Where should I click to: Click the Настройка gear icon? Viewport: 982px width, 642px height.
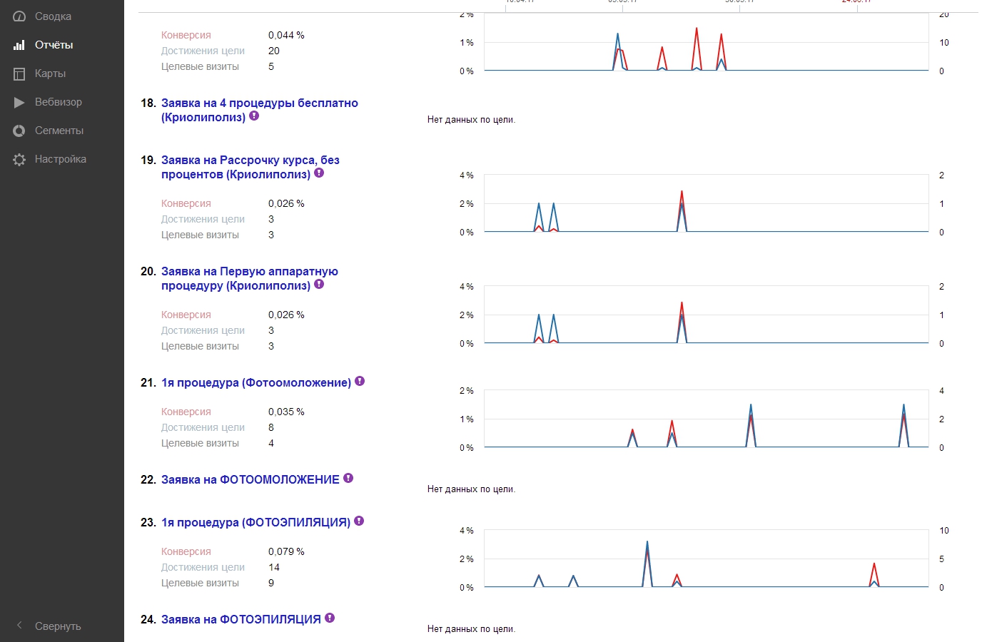(19, 159)
